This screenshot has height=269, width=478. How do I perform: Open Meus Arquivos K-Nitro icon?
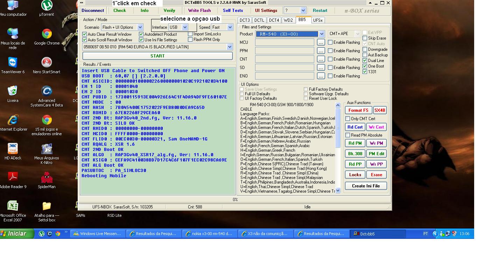[47, 153]
